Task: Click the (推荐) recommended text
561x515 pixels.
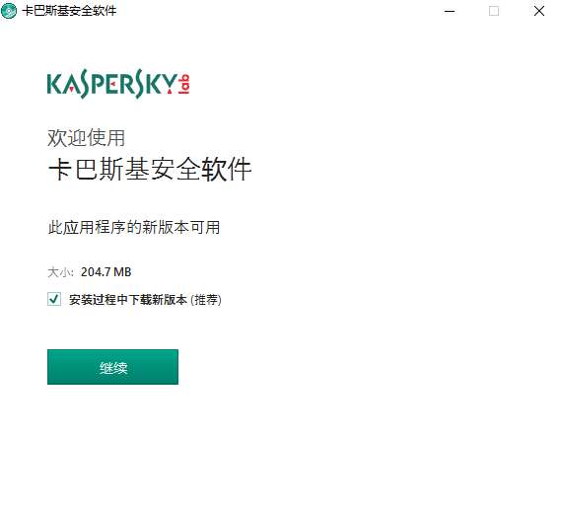Action: 206,299
